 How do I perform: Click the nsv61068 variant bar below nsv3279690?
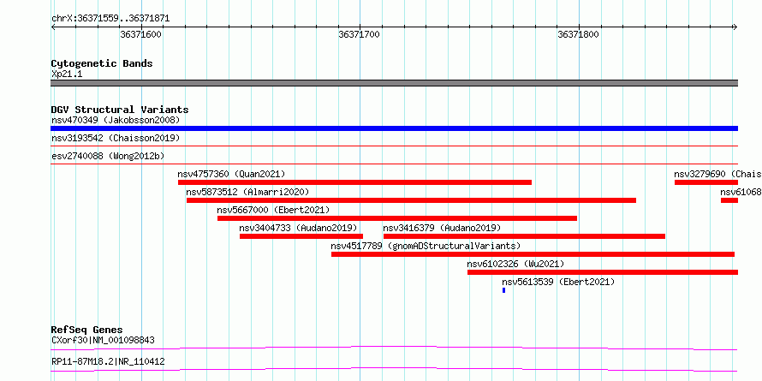point(729,200)
